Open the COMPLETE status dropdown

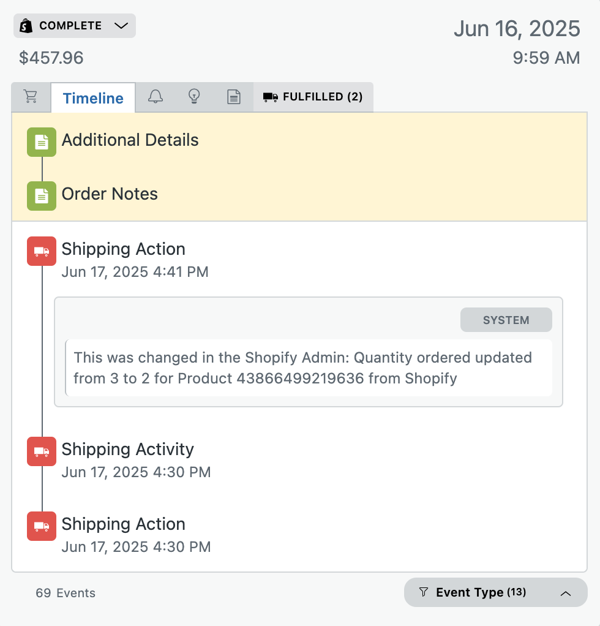75,26
